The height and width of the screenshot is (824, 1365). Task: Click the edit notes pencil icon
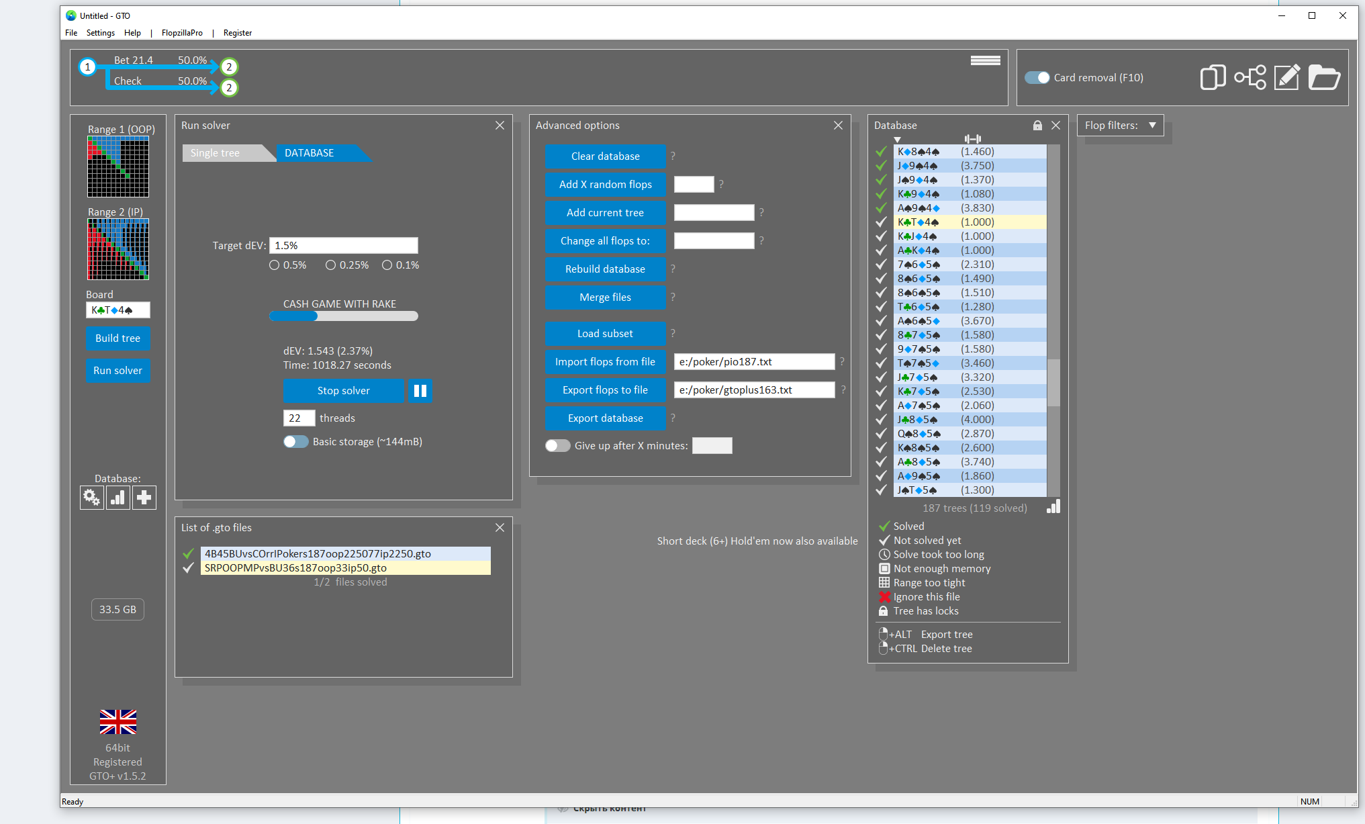(1287, 78)
